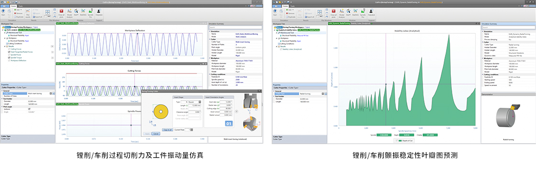Open the insert Type dropdown showing R - Round
Image resolution: width=536 pixels, height=175 pixels.
click(x=190, y=102)
